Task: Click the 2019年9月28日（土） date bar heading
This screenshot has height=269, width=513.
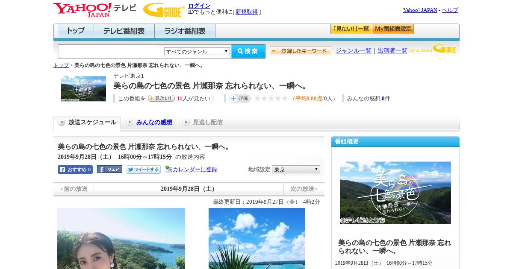Action: click(189, 189)
